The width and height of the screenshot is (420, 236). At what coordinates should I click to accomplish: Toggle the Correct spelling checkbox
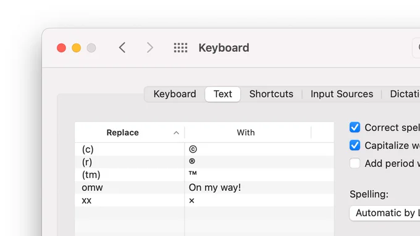pos(355,127)
